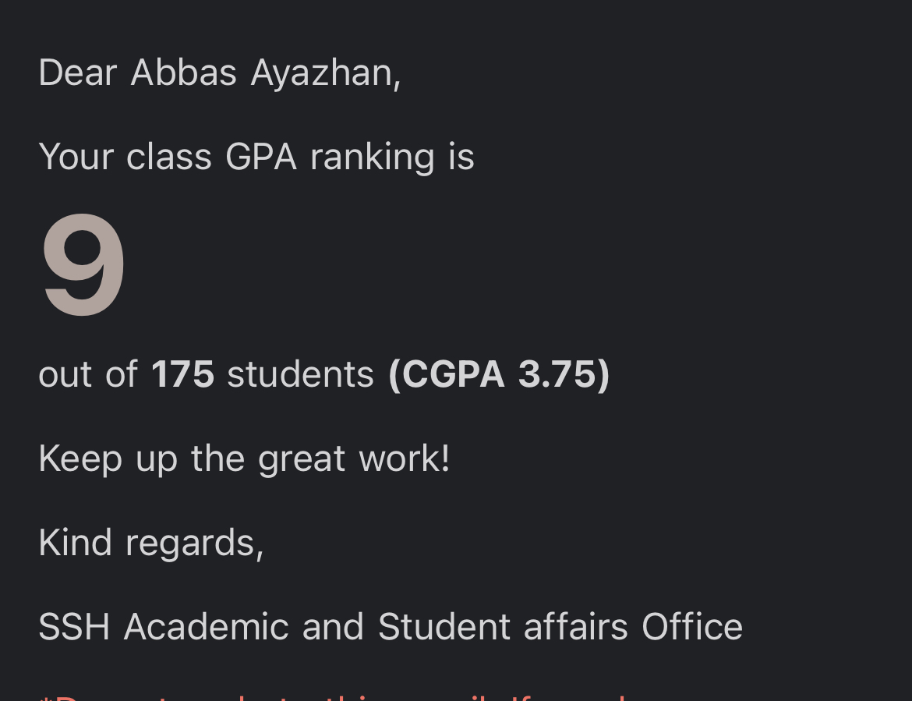Click the word "Office" in the signature
Screen dimensions: 912x701
[x=692, y=627]
